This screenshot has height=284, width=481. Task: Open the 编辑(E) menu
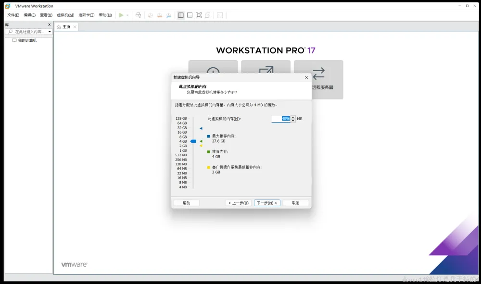coord(29,15)
